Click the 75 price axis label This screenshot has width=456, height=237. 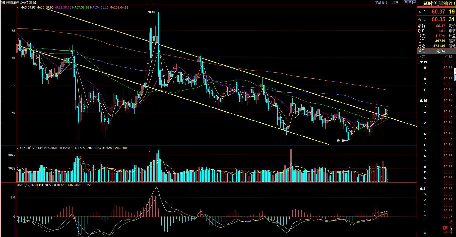click(x=13, y=31)
